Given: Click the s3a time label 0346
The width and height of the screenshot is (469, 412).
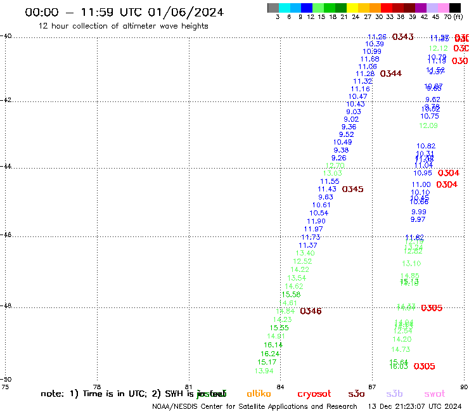Looking at the screenshot, I should 311,311.
